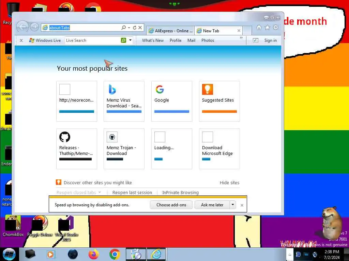Click the search magnifier in address bar

(x=123, y=28)
